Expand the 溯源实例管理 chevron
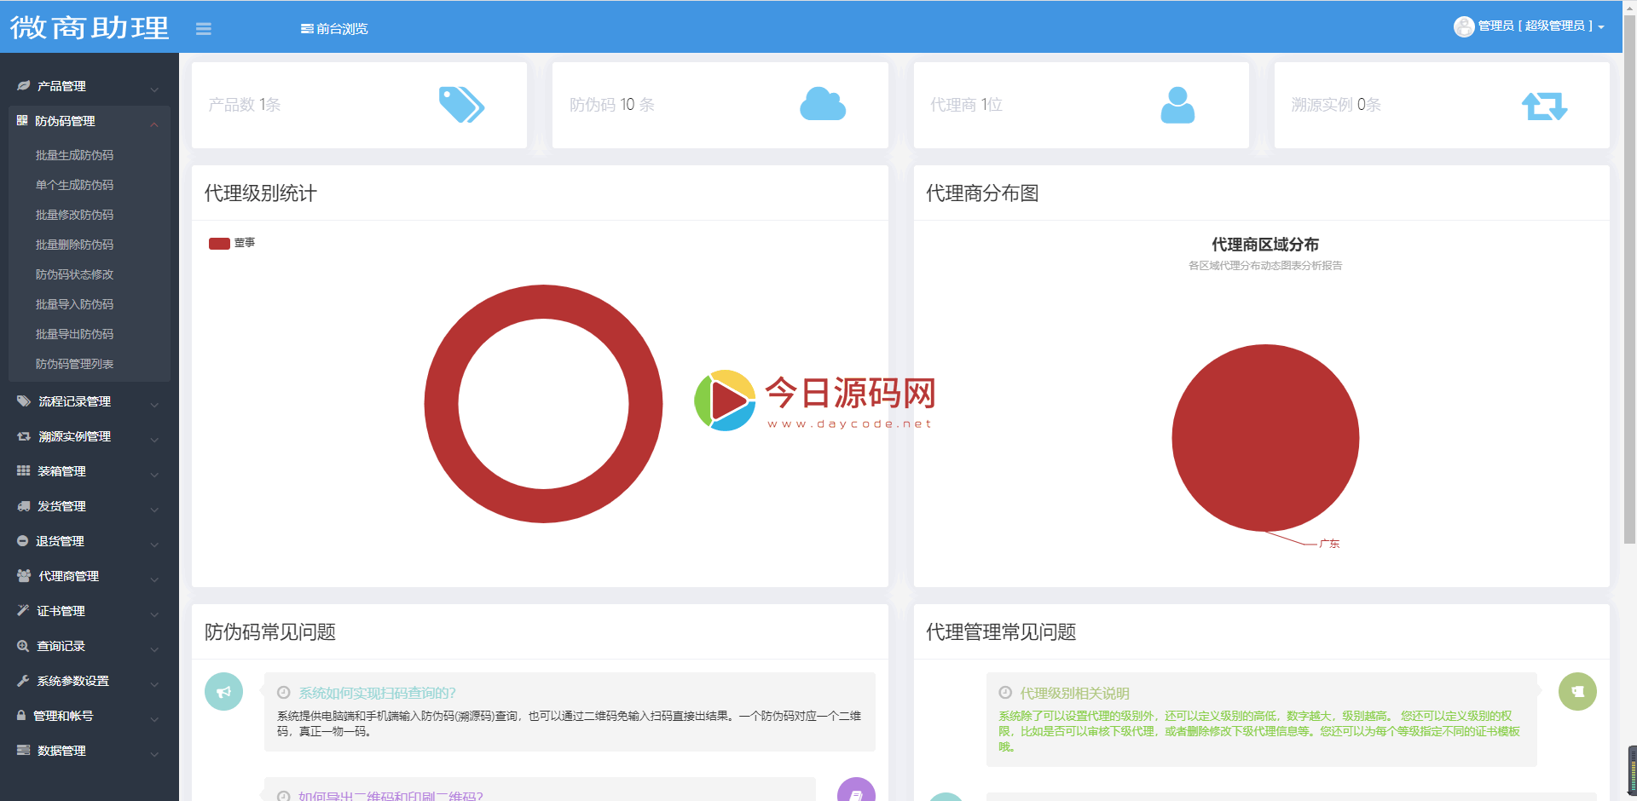 coord(154,440)
